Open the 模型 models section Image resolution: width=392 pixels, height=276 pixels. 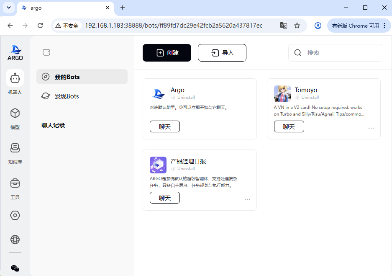click(x=15, y=119)
